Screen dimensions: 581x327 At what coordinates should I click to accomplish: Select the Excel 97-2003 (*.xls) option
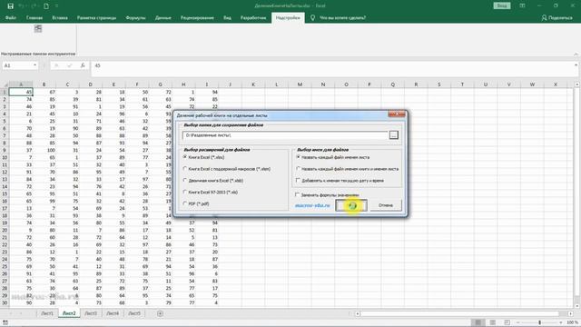click(x=211, y=192)
